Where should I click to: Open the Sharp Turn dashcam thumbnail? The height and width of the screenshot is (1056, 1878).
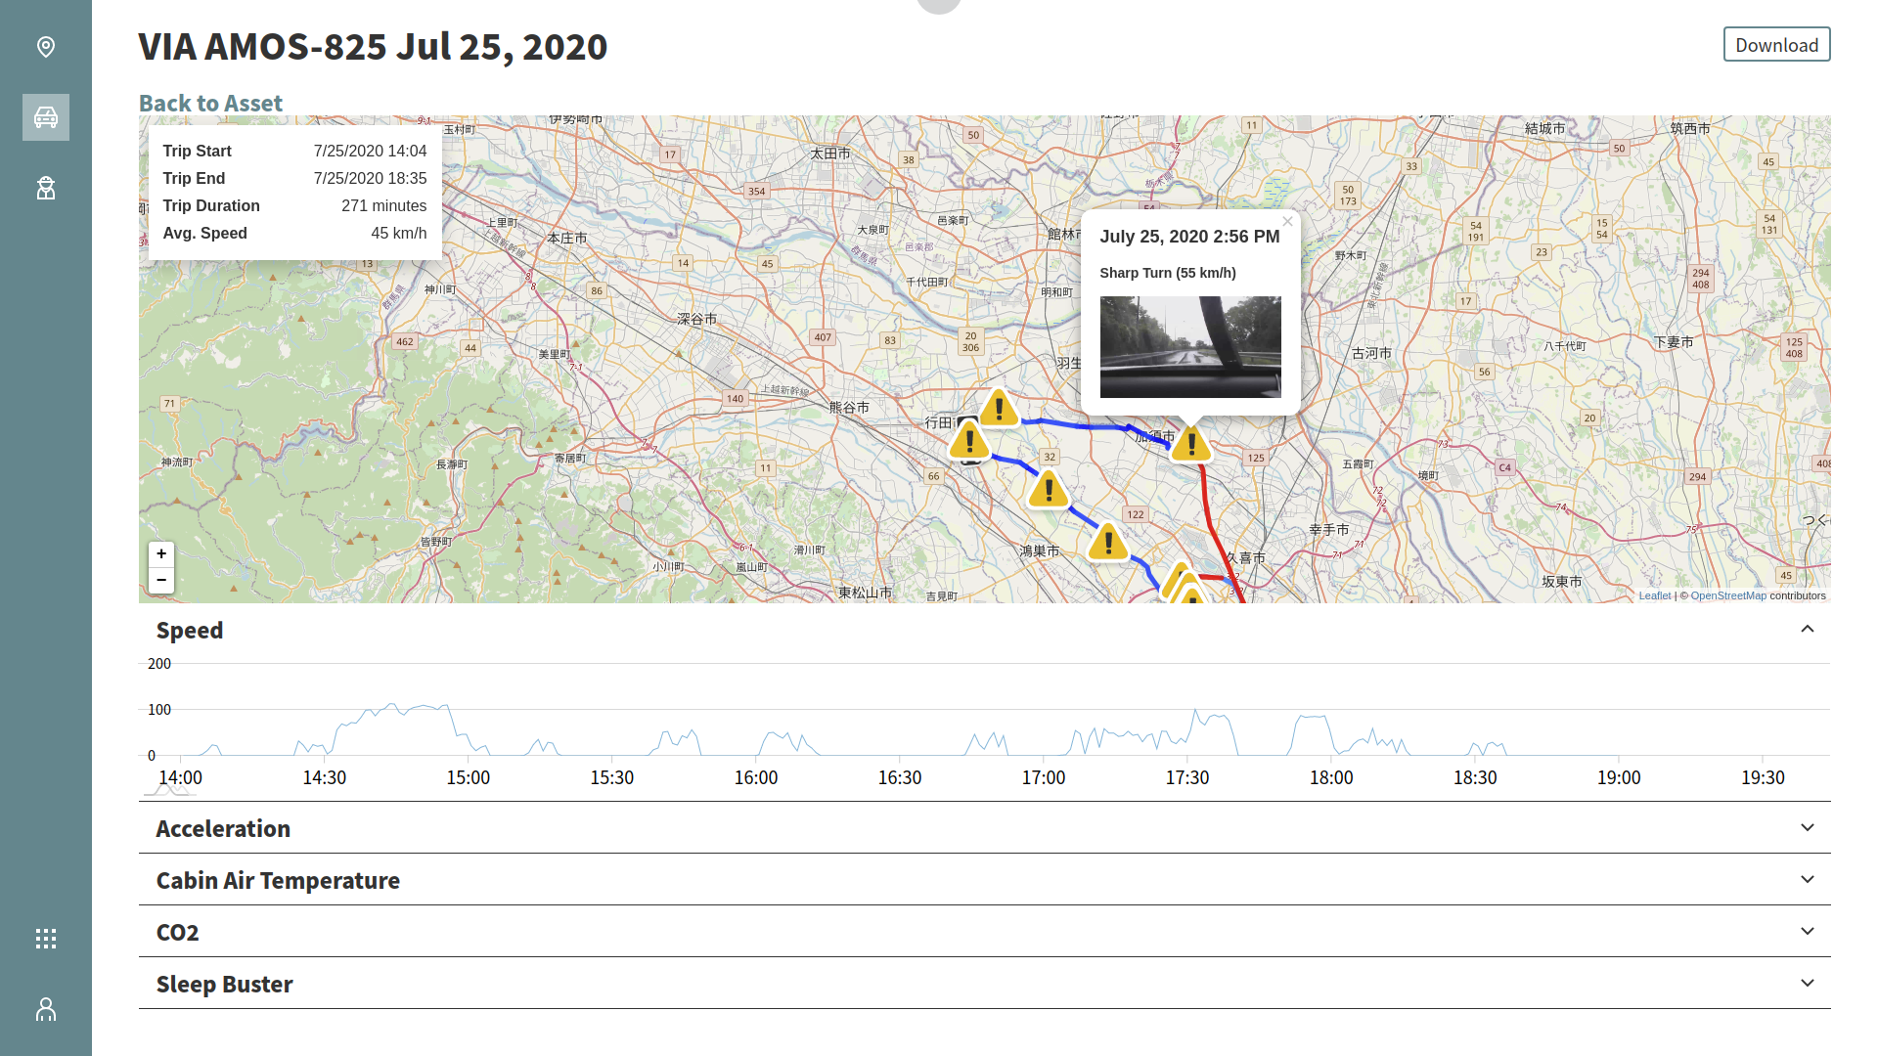click(1190, 347)
